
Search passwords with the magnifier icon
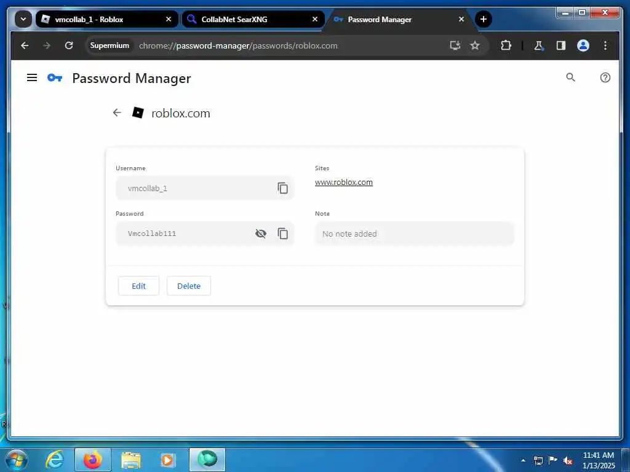pyautogui.click(x=570, y=77)
